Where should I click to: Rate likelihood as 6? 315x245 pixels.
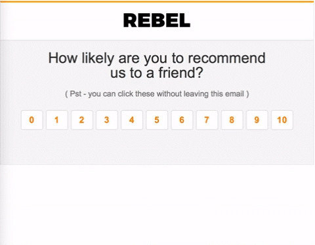click(182, 120)
